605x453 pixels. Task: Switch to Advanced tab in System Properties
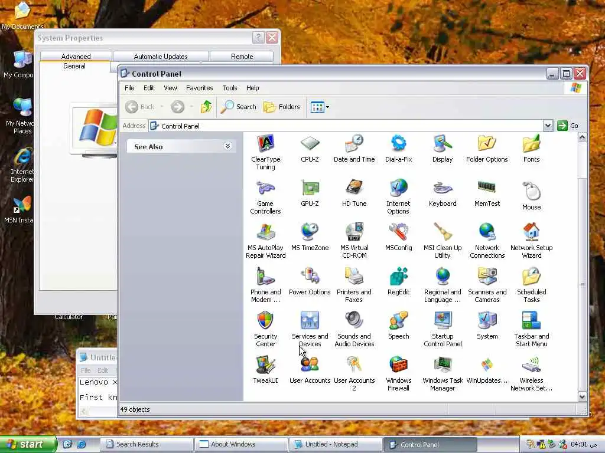point(76,56)
